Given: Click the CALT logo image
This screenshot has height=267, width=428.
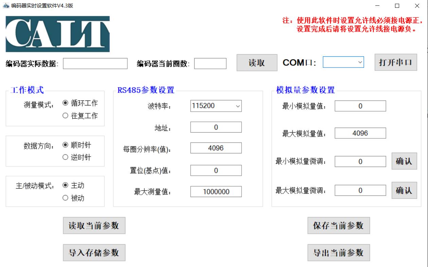Looking at the screenshot, I should tap(57, 34).
